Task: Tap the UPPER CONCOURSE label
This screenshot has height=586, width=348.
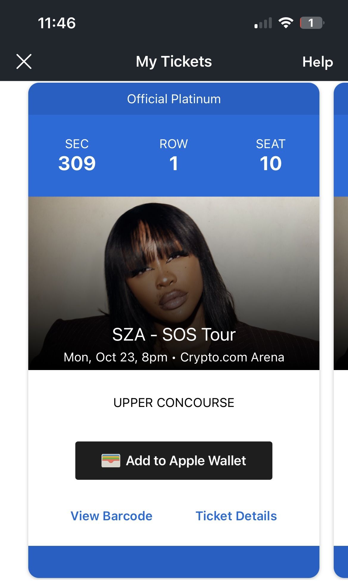Action: pos(174,403)
